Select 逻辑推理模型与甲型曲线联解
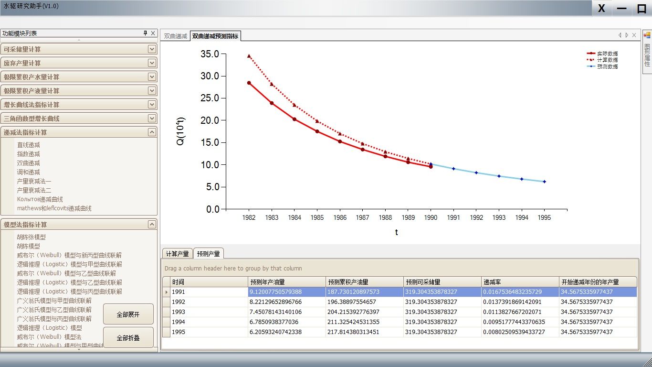The height and width of the screenshot is (367, 652). [x=70, y=264]
